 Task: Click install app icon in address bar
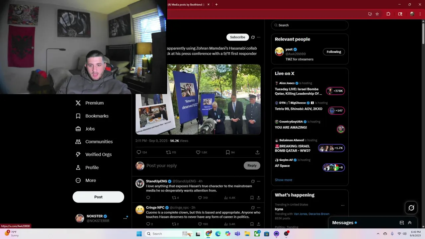(x=370, y=14)
